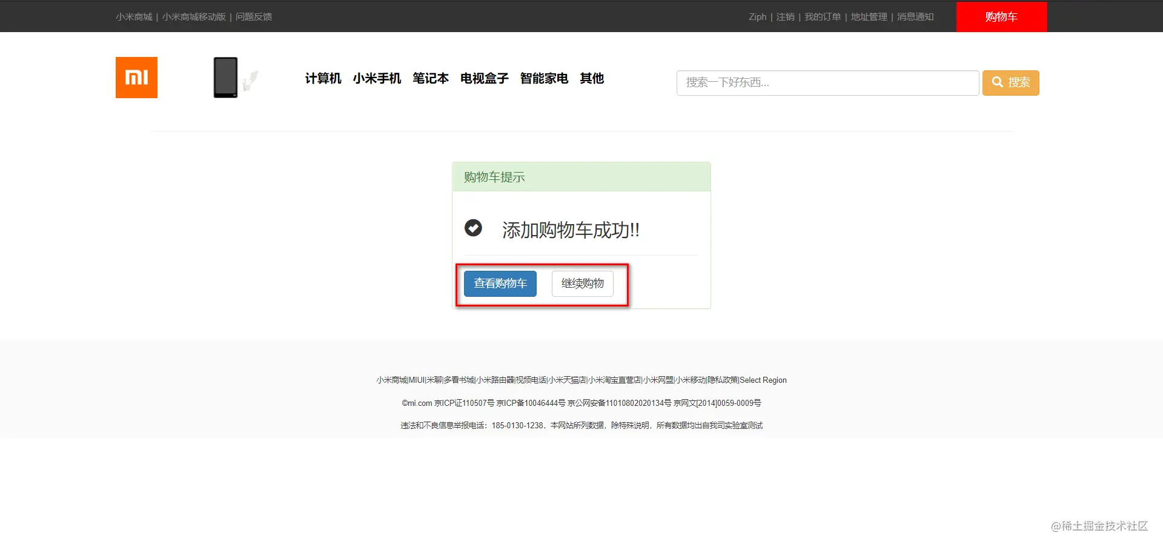Click the 小米网盟 footer link

point(658,380)
